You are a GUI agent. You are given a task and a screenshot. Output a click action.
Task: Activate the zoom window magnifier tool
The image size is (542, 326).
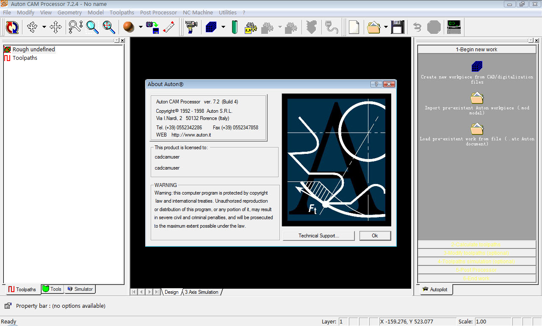pos(92,27)
